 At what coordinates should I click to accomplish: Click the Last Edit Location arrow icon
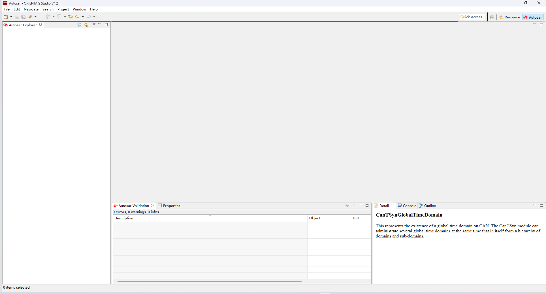point(71,17)
